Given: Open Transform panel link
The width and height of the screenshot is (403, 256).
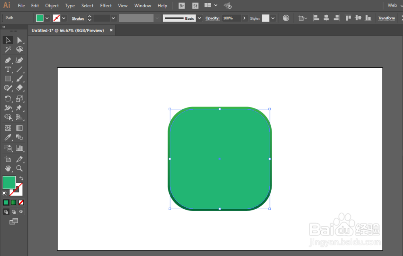Looking at the screenshot, I should coord(386,18).
